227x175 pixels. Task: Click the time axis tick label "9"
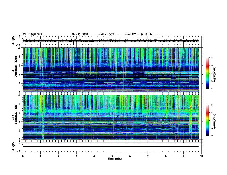click(x=183, y=156)
